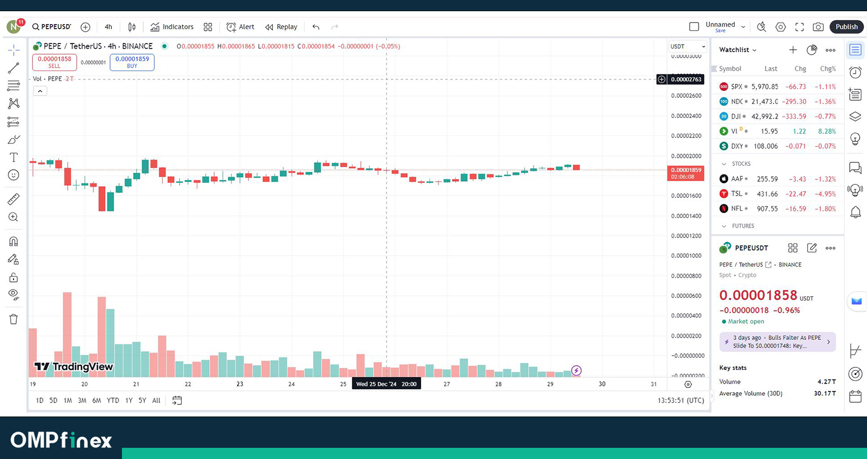Click the trash remove objects icon
This screenshot has height=459, width=867.
click(13, 319)
